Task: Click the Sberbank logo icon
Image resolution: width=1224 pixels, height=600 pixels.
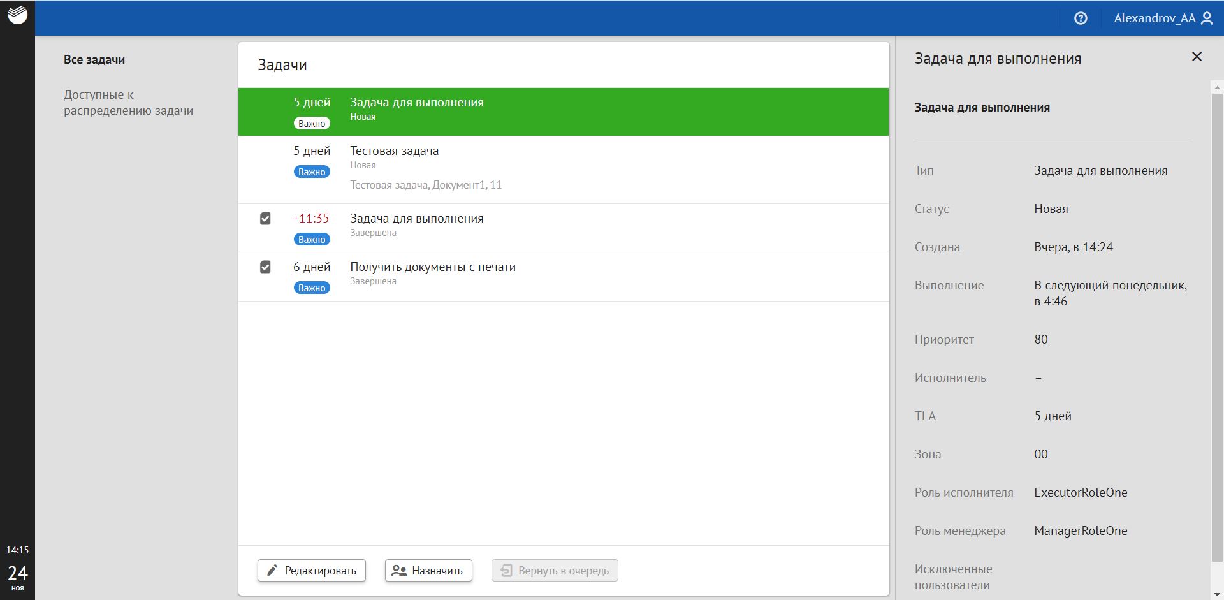Action: point(17,15)
